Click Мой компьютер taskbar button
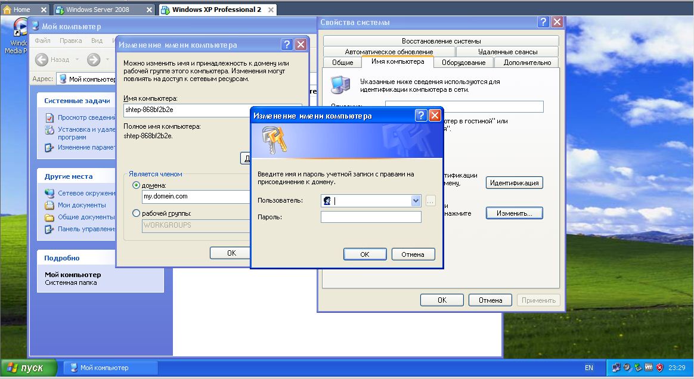 (x=111, y=368)
